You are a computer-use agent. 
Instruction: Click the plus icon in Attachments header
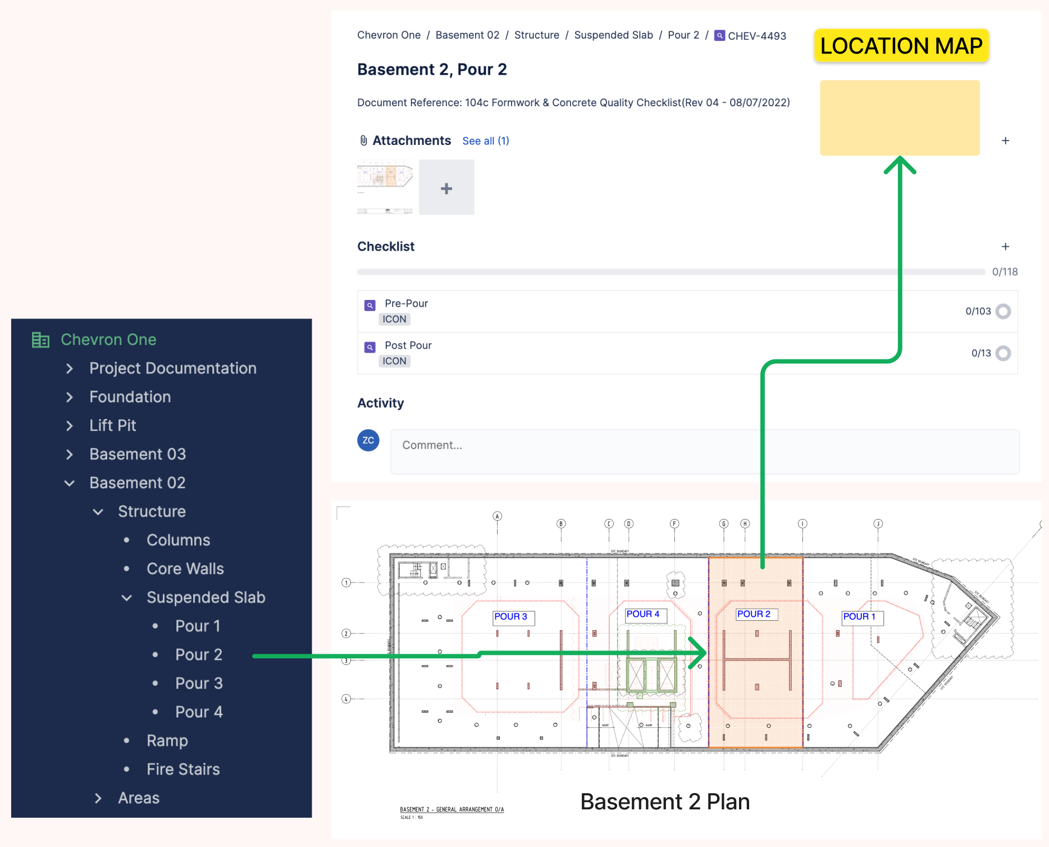coord(1005,140)
